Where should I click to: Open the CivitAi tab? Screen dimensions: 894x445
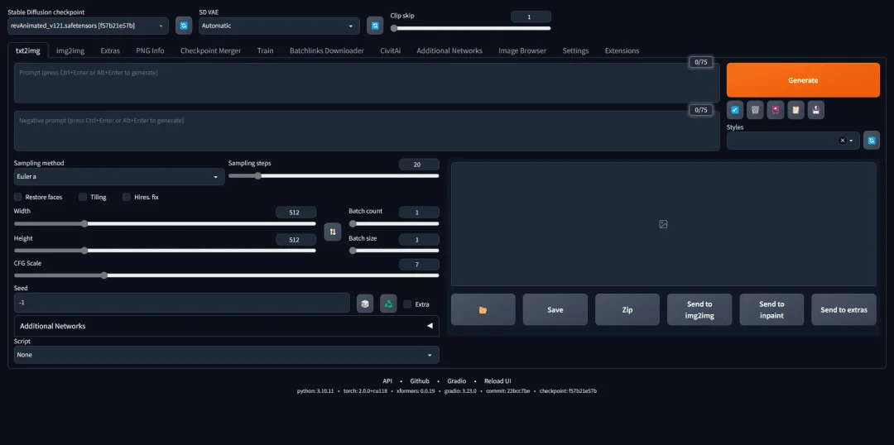(x=391, y=50)
